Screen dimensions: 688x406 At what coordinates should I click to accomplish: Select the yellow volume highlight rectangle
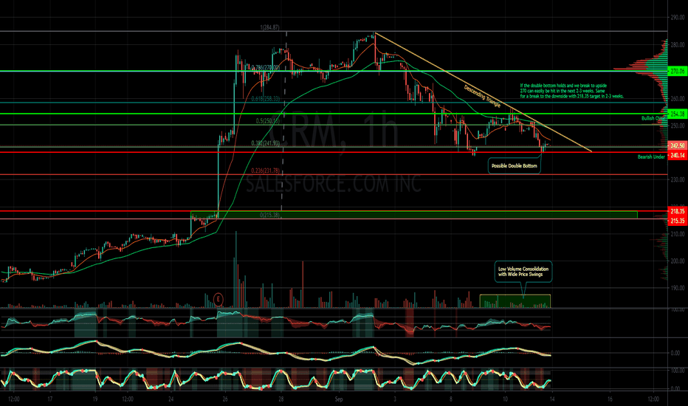click(515, 301)
